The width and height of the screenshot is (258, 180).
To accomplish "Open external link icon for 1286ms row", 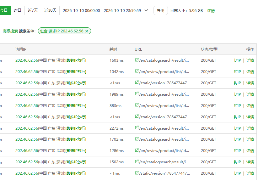I will (x=137, y=150).
